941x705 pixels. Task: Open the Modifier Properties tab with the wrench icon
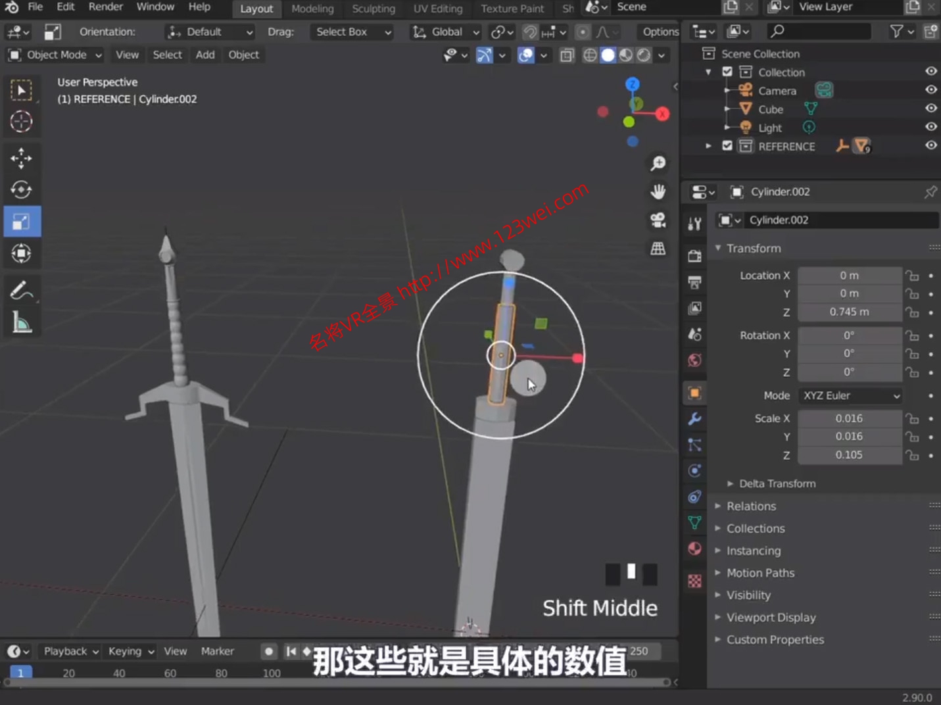(694, 418)
